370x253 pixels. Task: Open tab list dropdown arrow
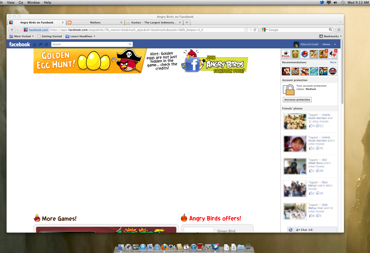tap(341, 22)
